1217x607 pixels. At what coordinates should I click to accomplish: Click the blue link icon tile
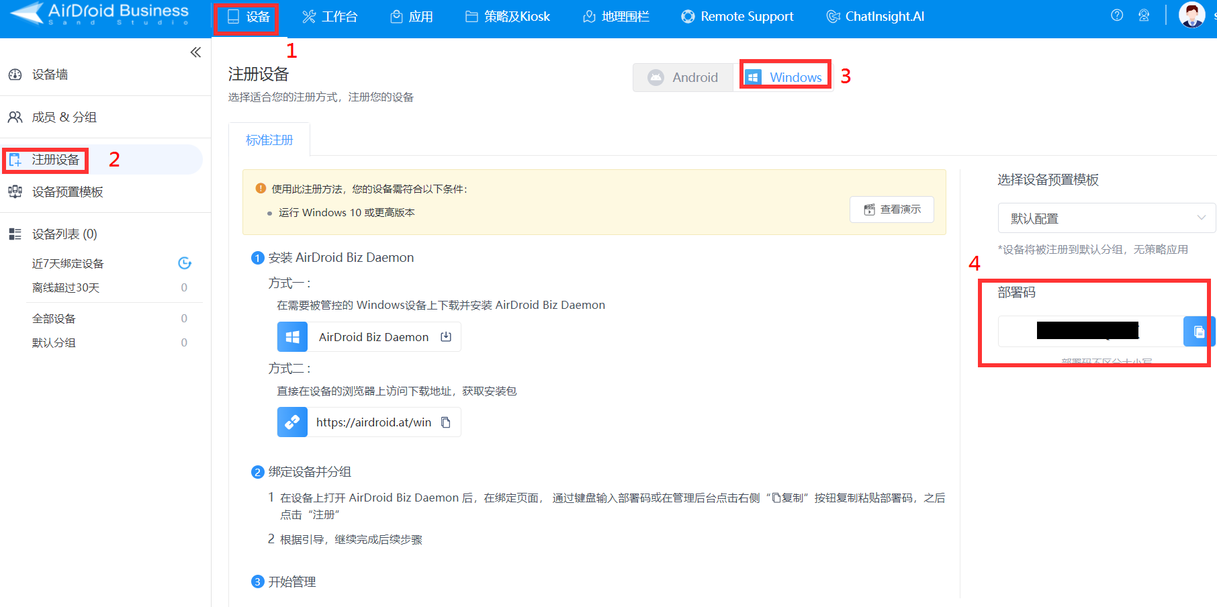click(292, 422)
